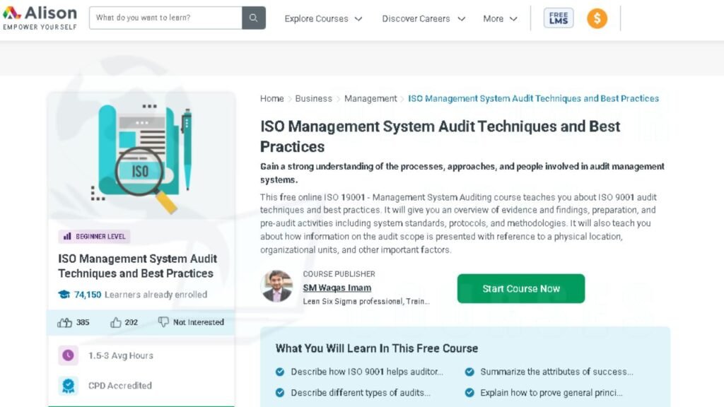Click the Alison logo

pos(40,18)
